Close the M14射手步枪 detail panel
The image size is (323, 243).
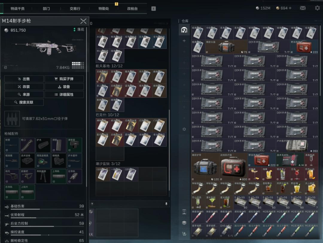(x=83, y=21)
